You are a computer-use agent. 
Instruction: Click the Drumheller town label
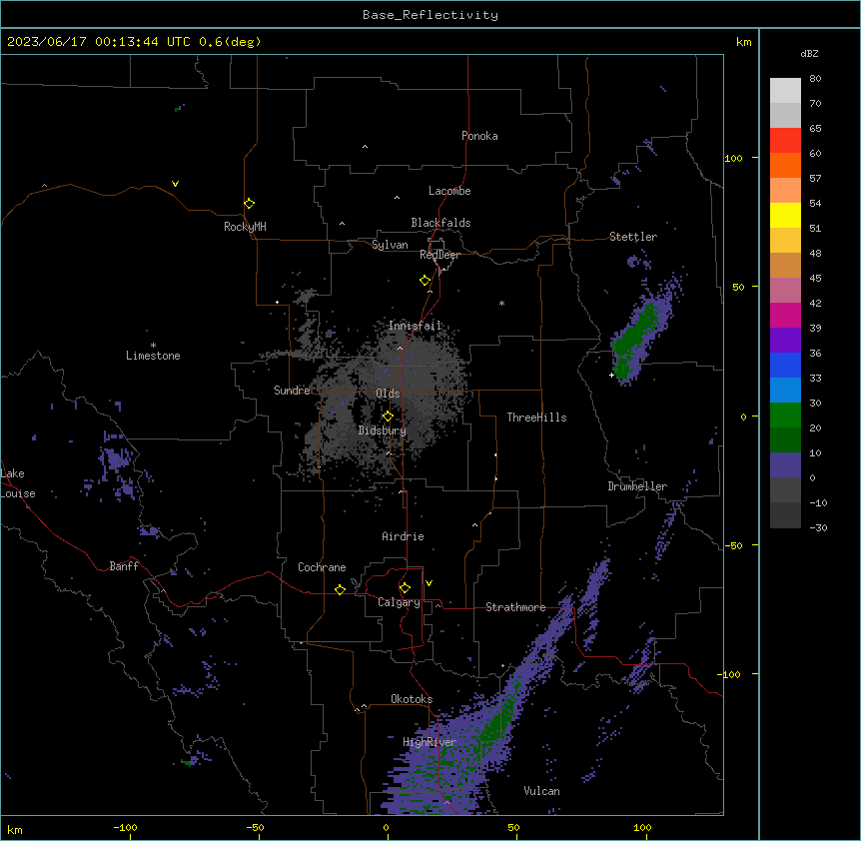[637, 486]
